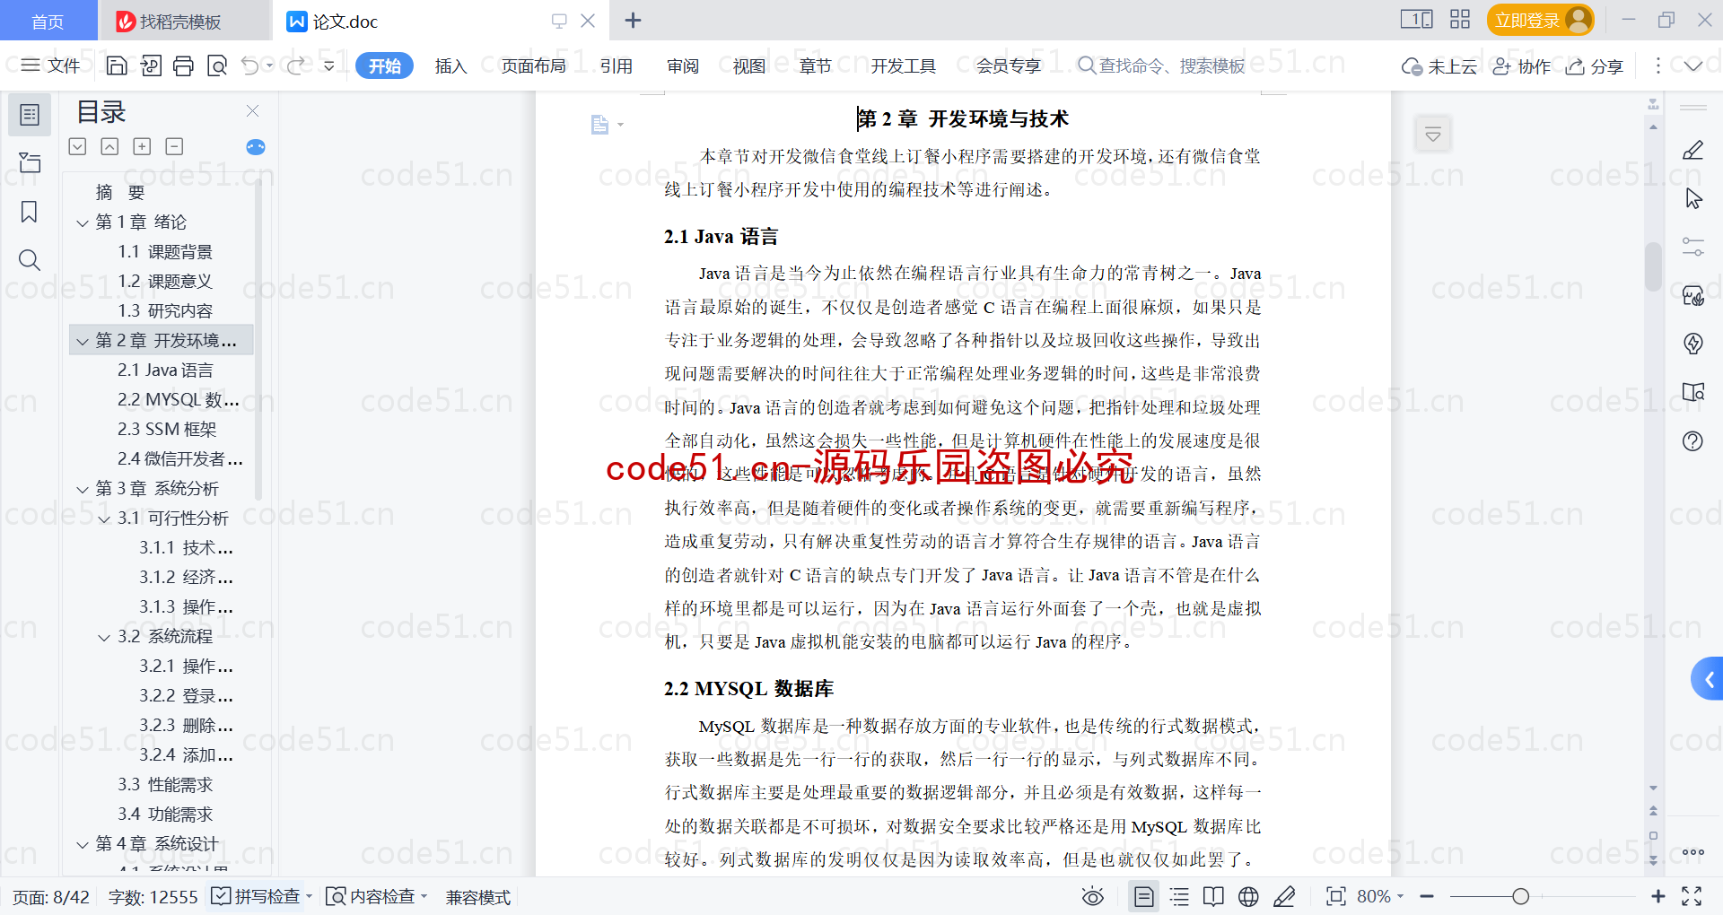Collapse 3.1 可行性分析 outline node
This screenshot has width=1723, height=915.
point(104,518)
